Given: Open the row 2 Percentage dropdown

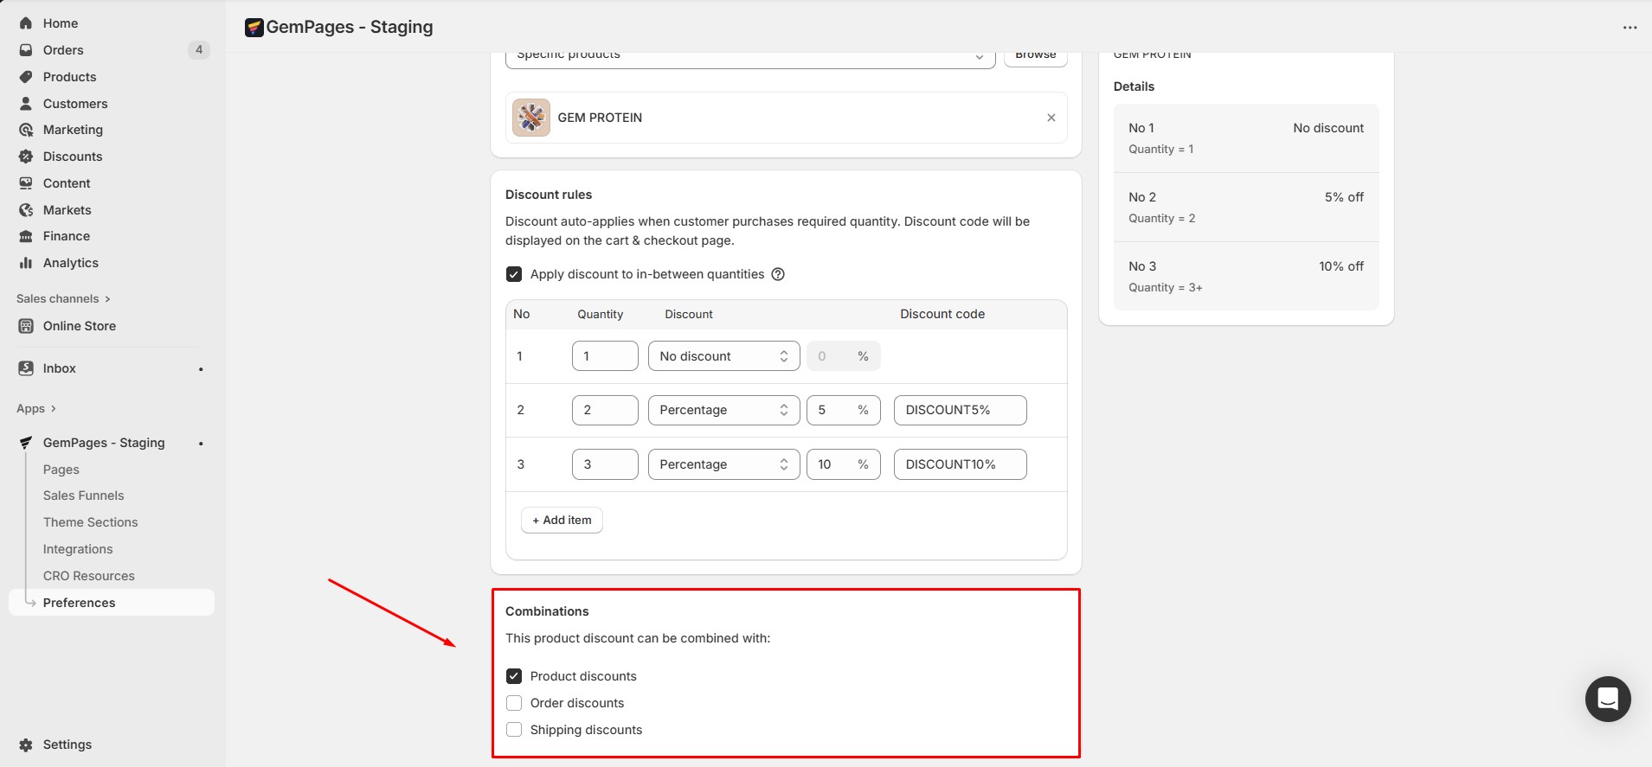Looking at the screenshot, I should pos(723,410).
